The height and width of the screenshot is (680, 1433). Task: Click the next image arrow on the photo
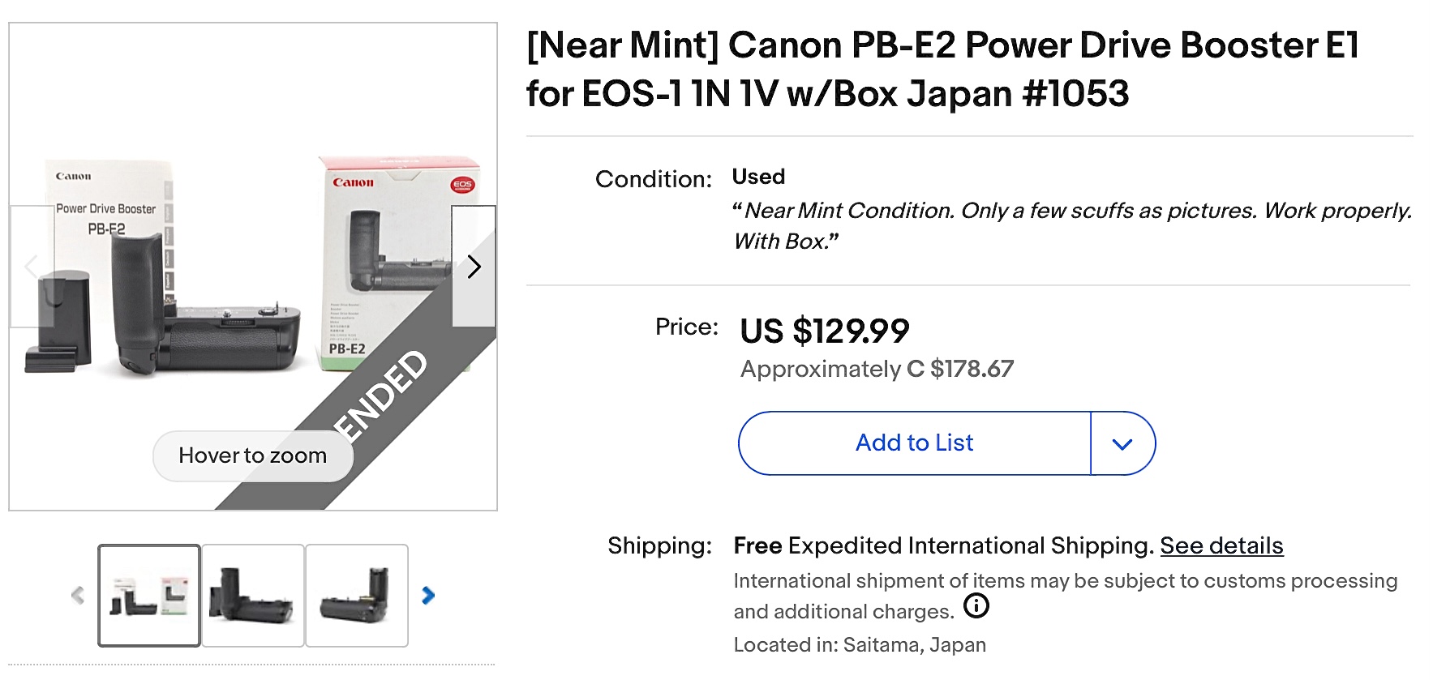474,266
